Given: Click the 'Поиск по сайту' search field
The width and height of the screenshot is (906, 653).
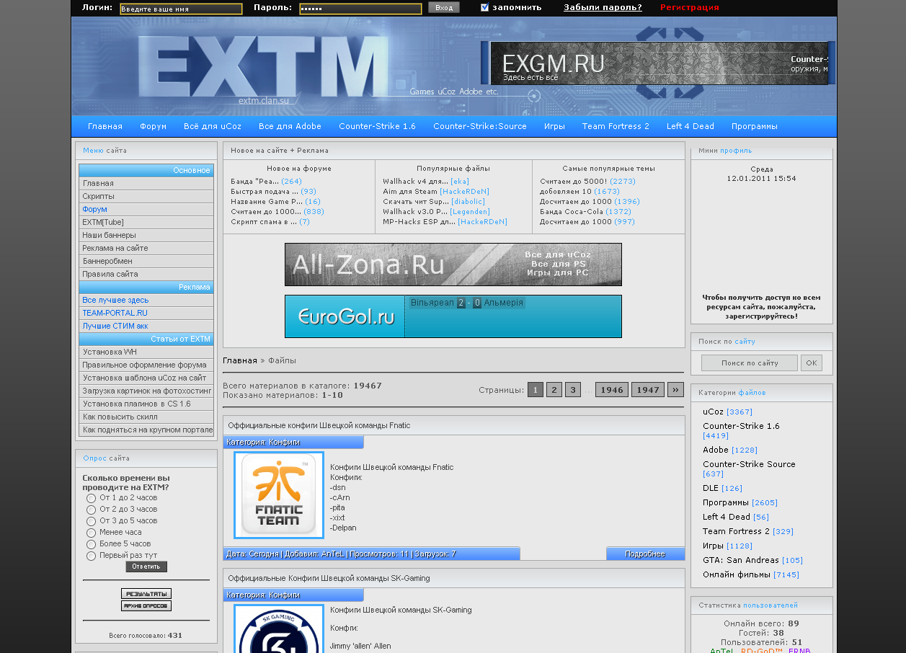Looking at the screenshot, I should [750, 363].
